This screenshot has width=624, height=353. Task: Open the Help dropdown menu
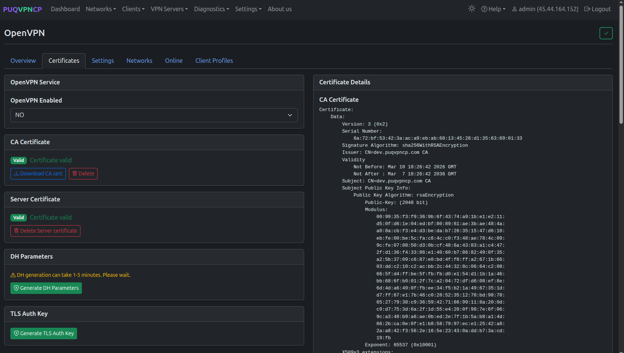tap(493, 9)
